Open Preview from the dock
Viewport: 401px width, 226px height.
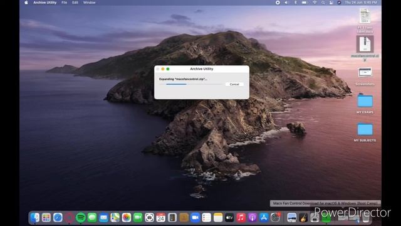tap(291, 218)
